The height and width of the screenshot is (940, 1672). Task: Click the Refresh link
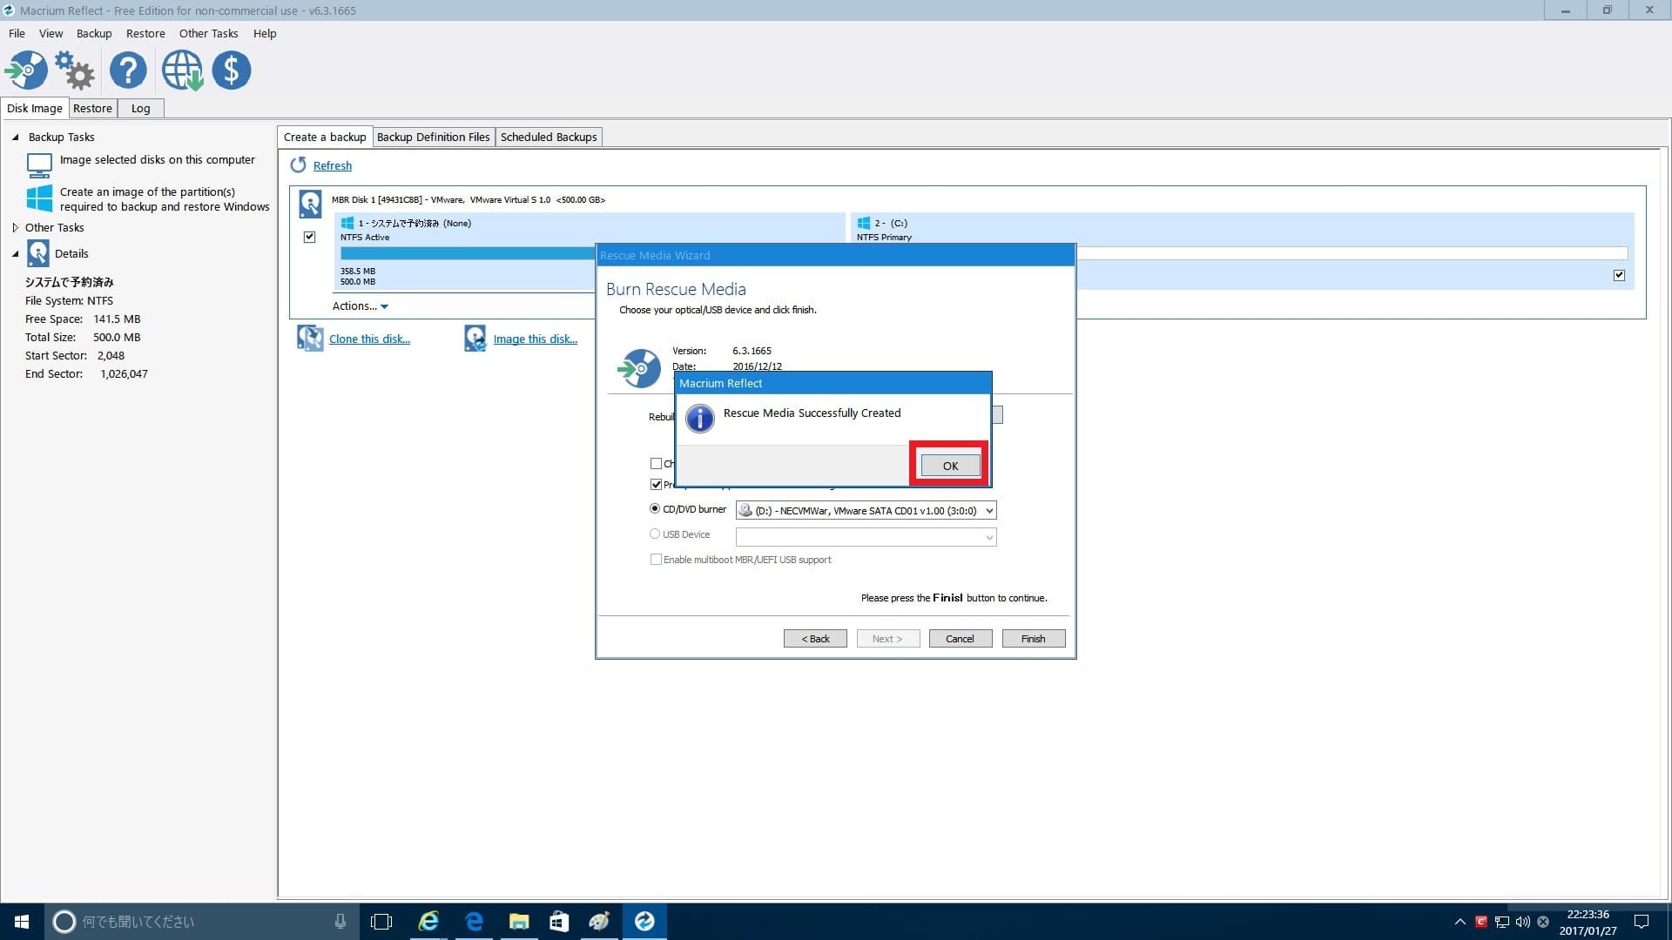coord(333,165)
